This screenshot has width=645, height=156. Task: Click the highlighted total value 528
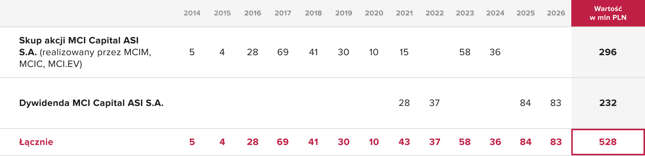pos(608,142)
